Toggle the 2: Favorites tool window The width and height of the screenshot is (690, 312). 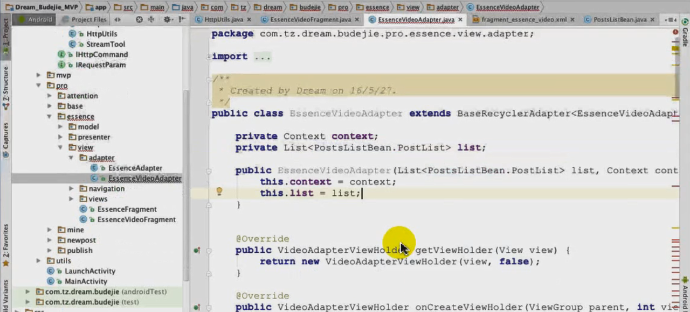click(x=5, y=245)
